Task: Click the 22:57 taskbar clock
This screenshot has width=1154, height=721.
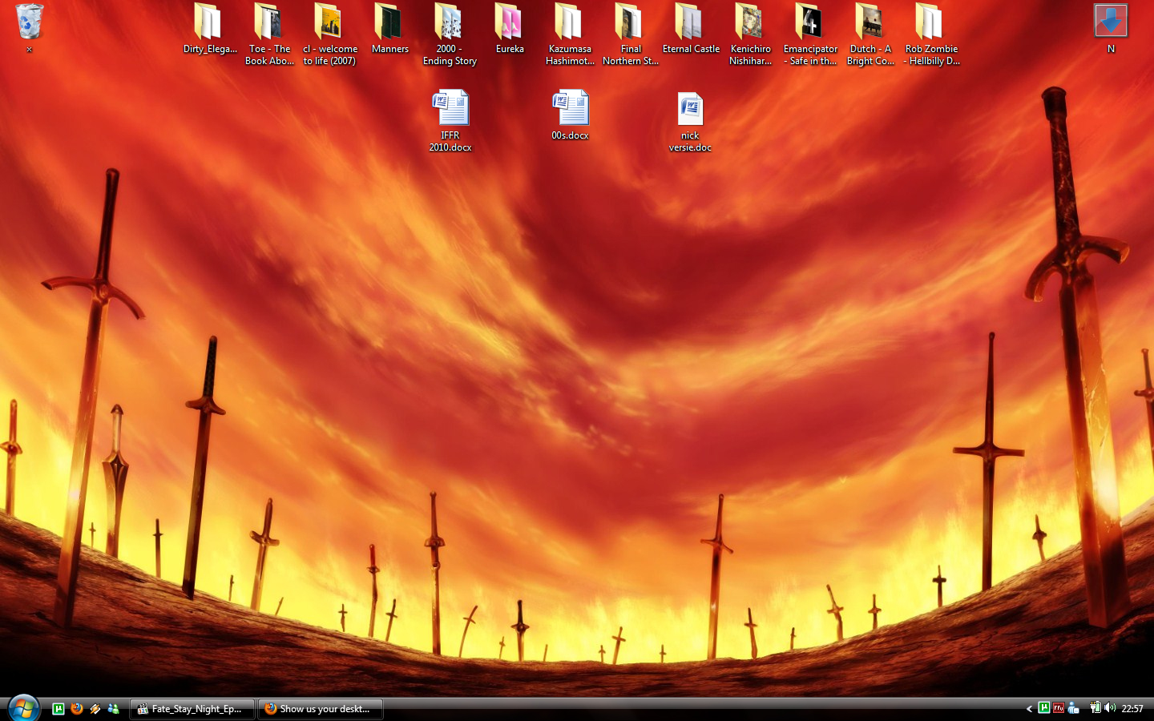Action: point(1132,709)
